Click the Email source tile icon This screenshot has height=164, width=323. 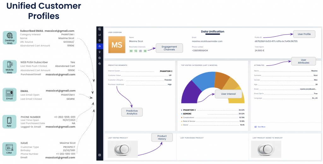pos(9,94)
